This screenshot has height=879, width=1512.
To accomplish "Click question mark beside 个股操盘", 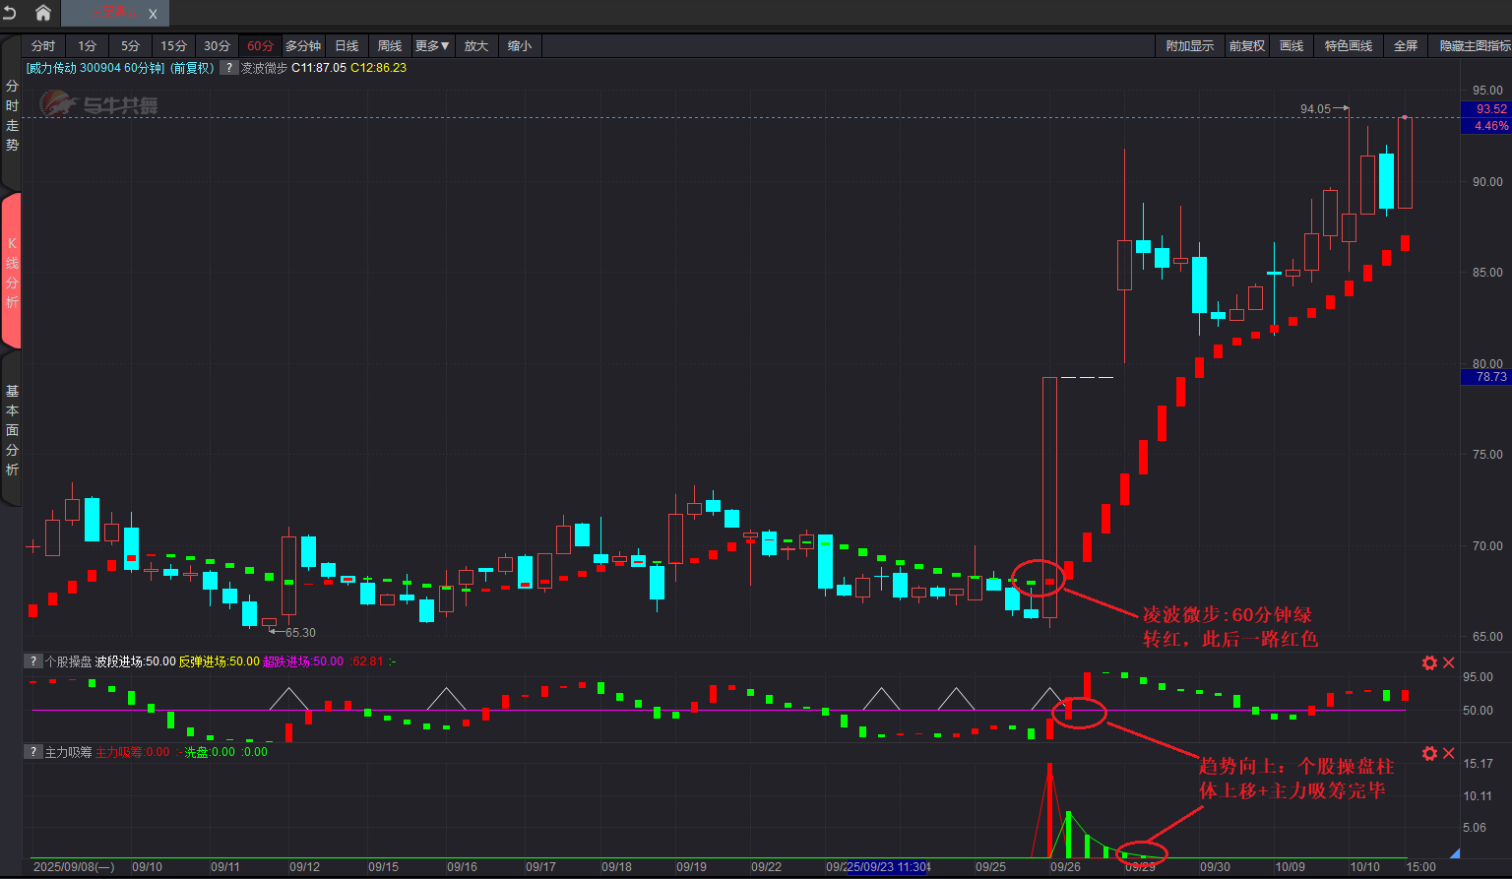I will [x=33, y=661].
